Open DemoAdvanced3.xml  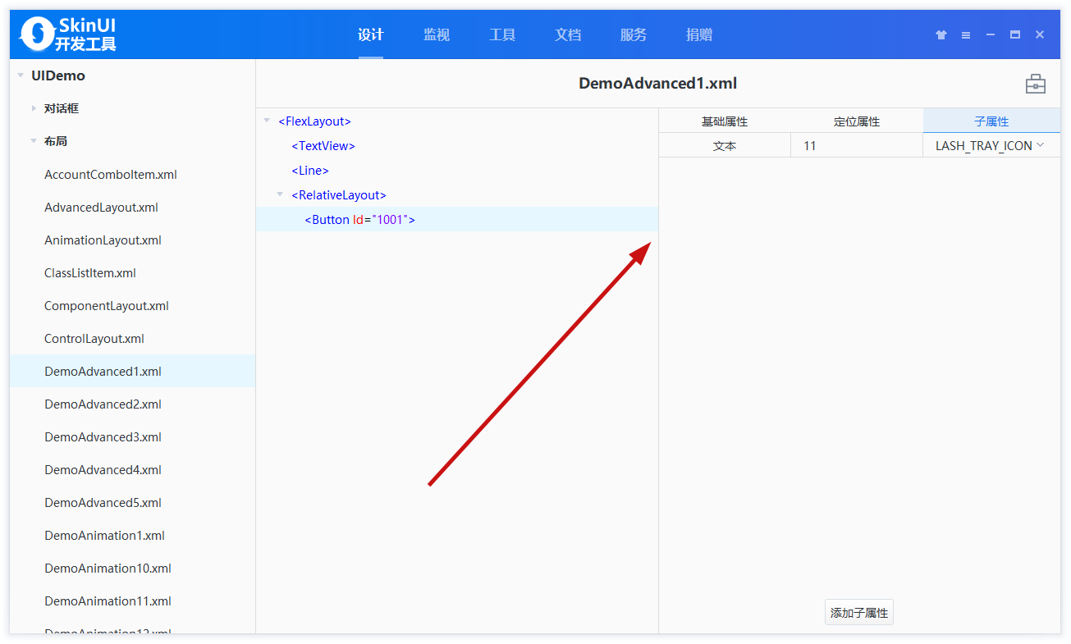[103, 437]
